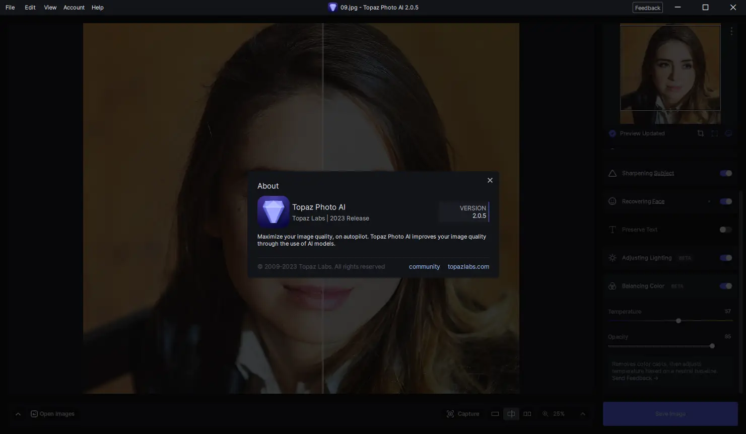Click the underlined Subject link
This screenshot has height=434, width=746.
pos(664,173)
